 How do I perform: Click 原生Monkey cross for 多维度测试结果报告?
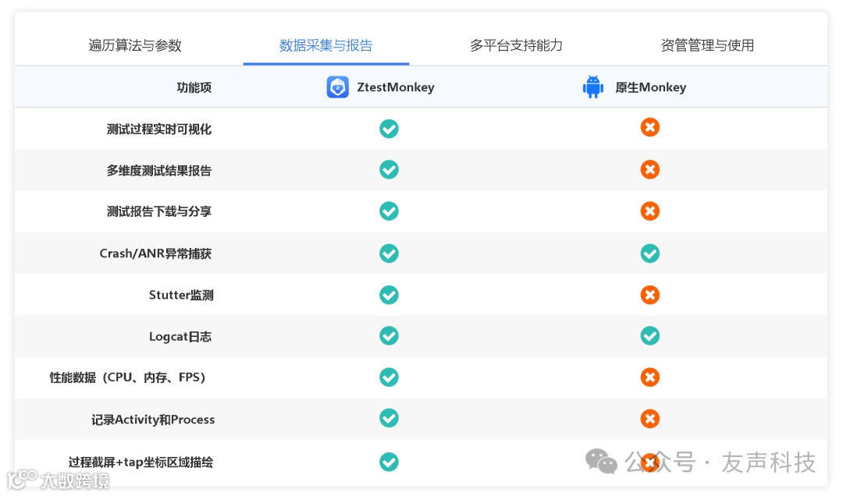click(x=650, y=169)
